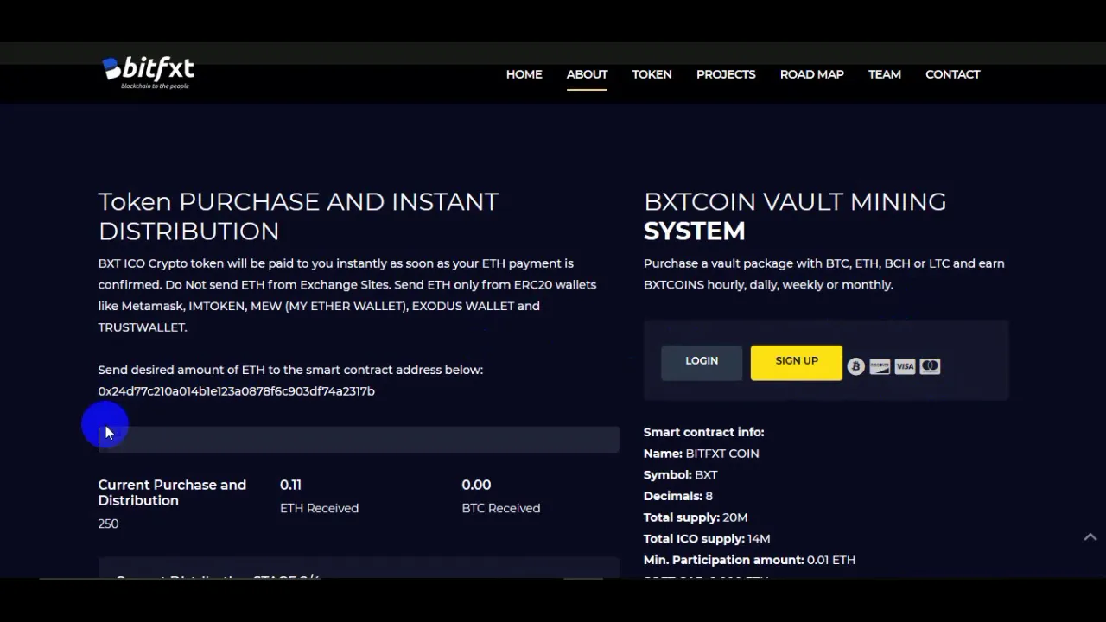Image resolution: width=1106 pixels, height=622 pixels.
Task: Click the 0.11 ETH Received value
Action: 290,485
